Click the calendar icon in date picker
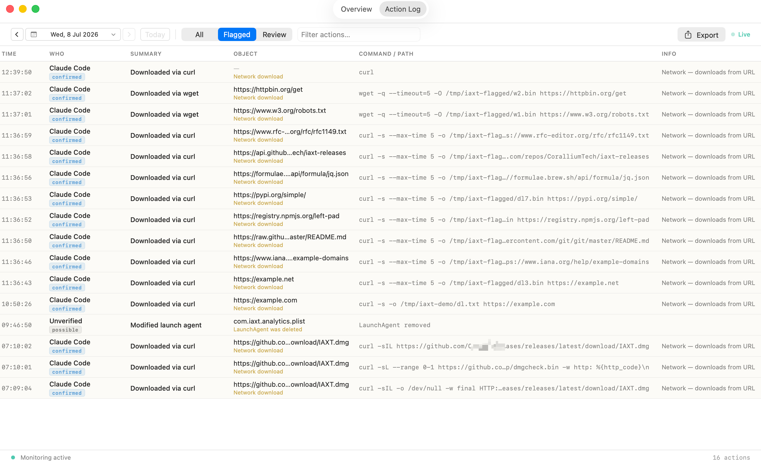This screenshot has height=463, width=761. click(34, 34)
